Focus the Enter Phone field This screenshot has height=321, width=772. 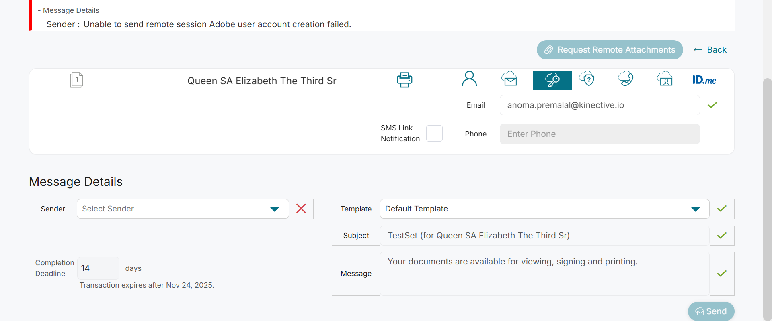(x=599, y=134)
